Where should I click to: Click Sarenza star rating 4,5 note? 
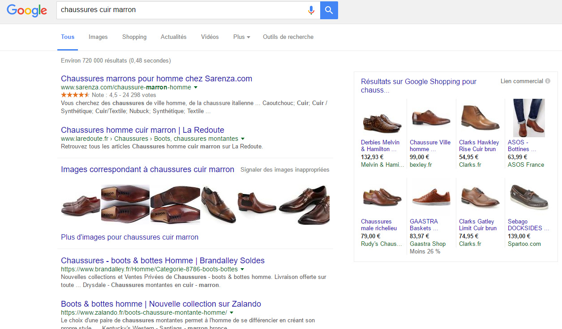pos(108,95)
